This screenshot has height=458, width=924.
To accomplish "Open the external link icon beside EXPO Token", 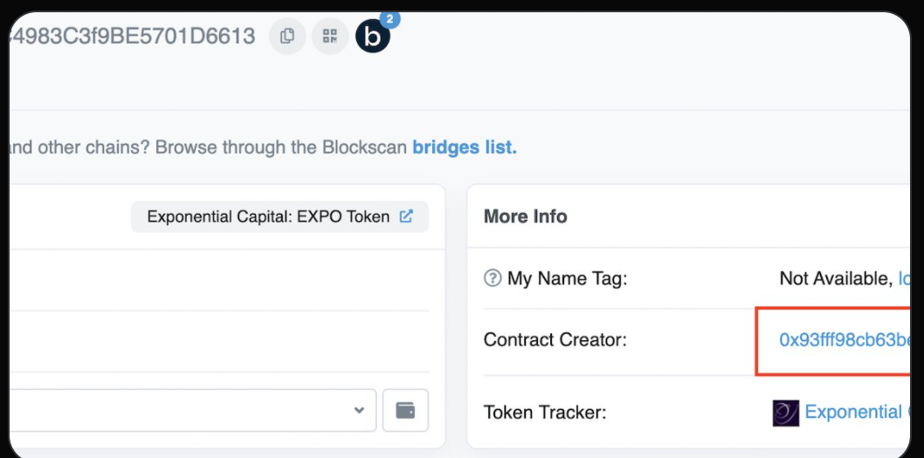I will click(406, 216).
